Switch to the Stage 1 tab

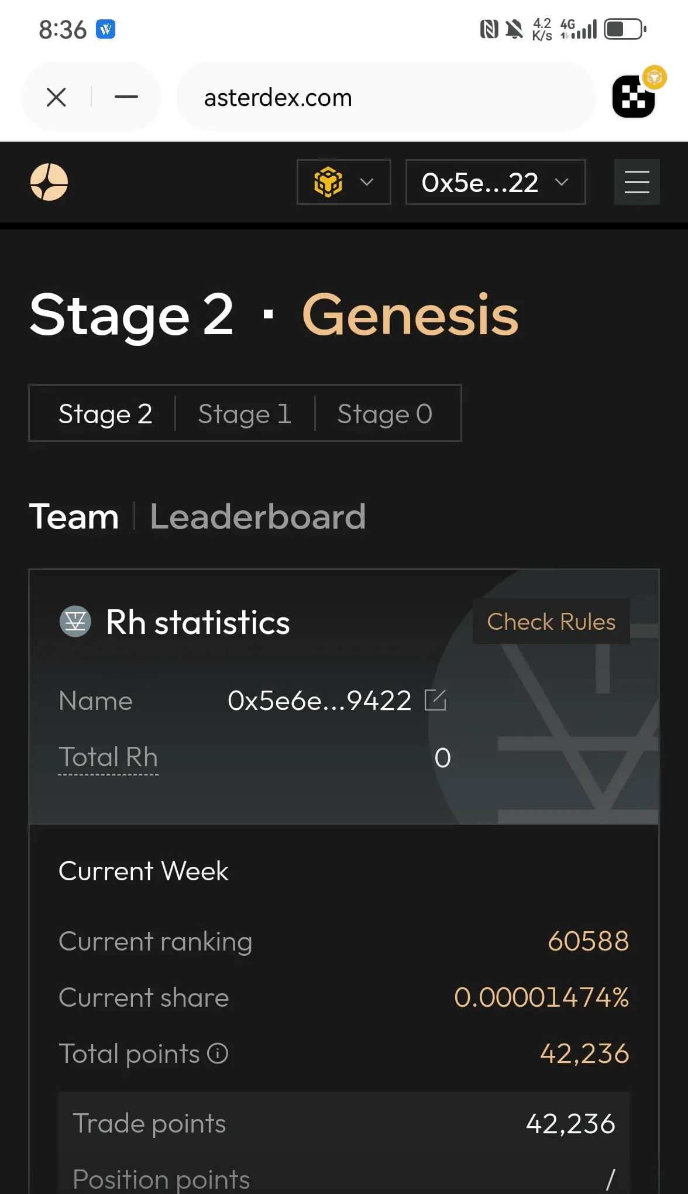pyautogui.click(x=245, y=414)
